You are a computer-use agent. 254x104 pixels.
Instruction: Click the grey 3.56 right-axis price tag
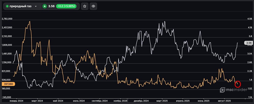point(248,43)
